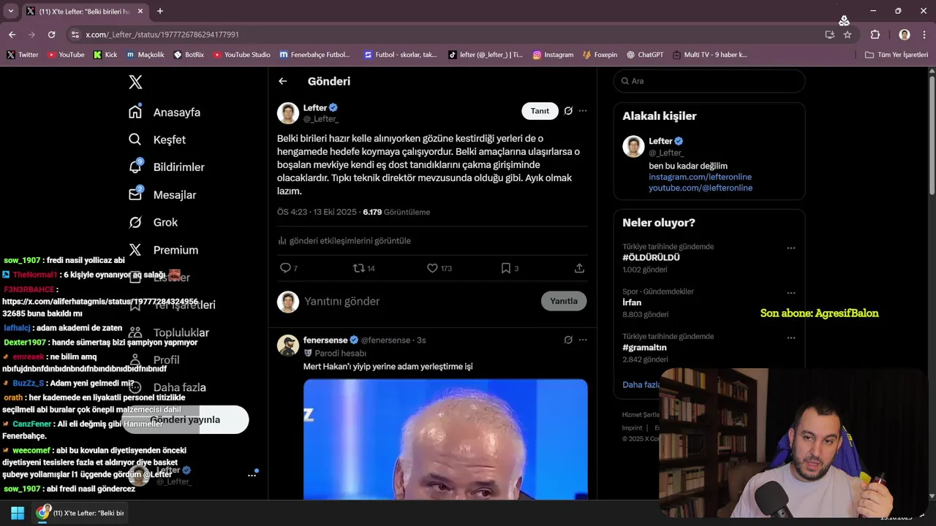Screen dimensions: 936x526
Task: Open Maçkolik bookmark
Action: click(x=146, y=55)
